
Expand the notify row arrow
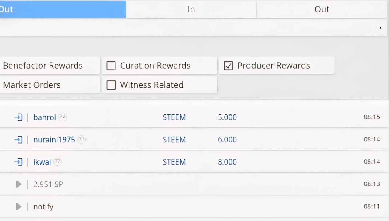click(x=19, y=207)
